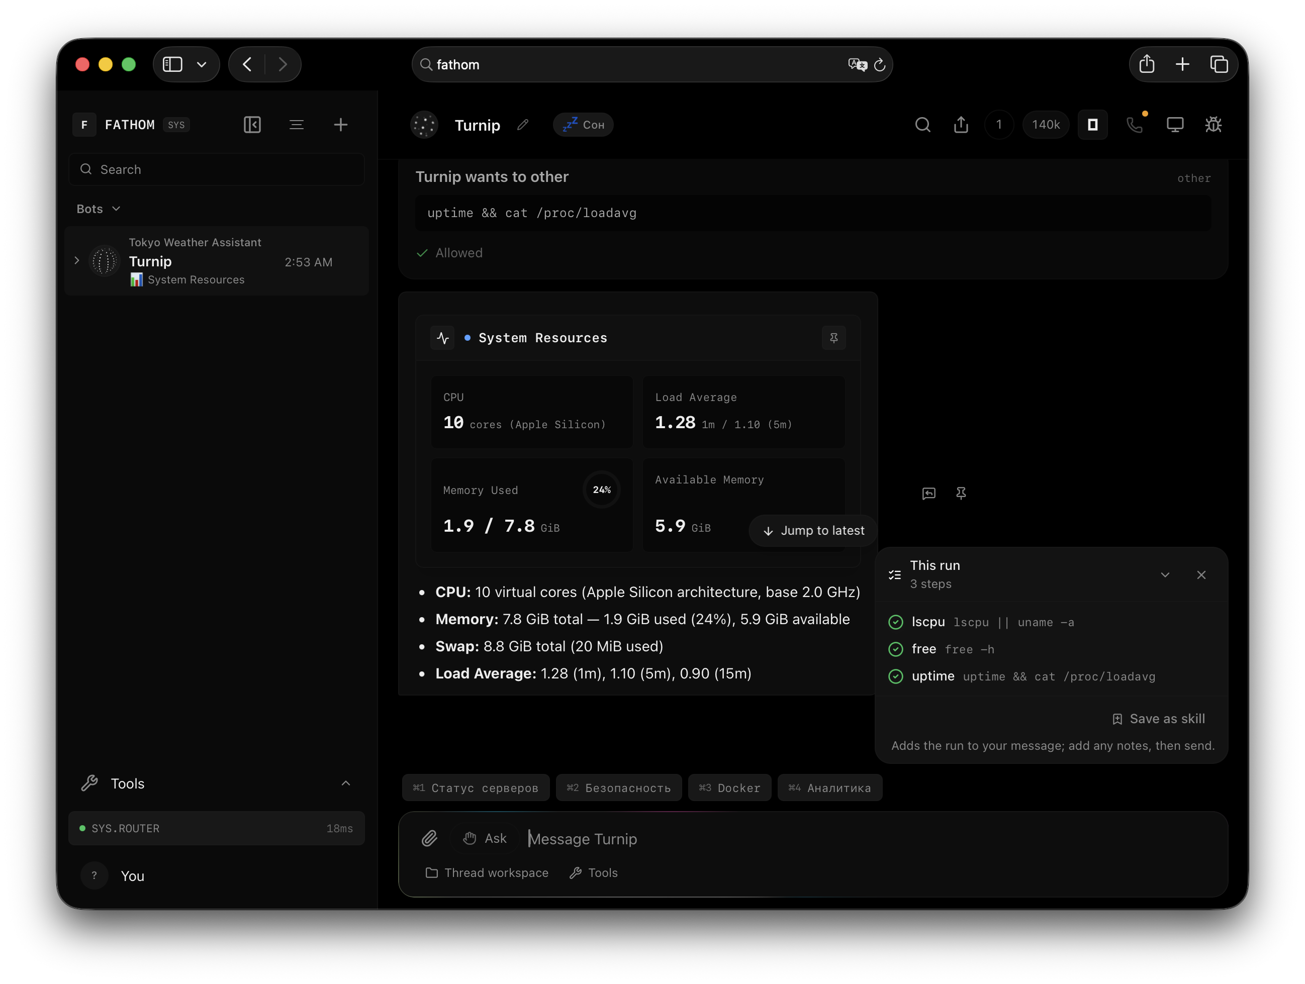Collapse the Bots section chevron

(116, 209)
